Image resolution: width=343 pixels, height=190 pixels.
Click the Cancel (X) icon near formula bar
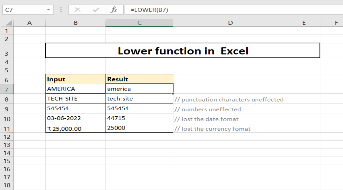click(x=77, y=9)
